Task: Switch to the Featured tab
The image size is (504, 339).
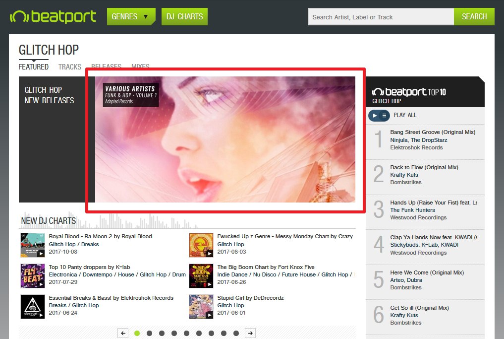Action: [34, 67]
